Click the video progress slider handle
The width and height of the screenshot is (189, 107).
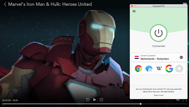[140, 104]
